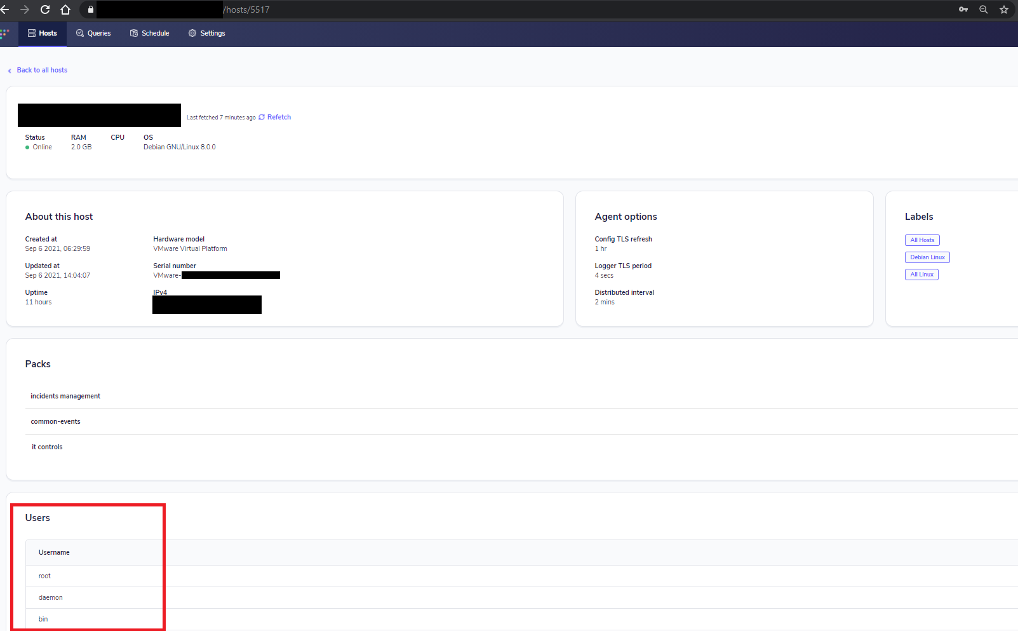The image size is (1018, 631).
Task: Click the circular Refetch refresh icon
Action: click(261, 117)
